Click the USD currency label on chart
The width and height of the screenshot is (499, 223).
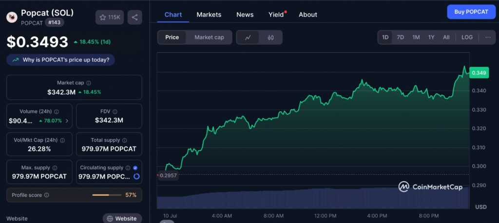tap(481, 207)
